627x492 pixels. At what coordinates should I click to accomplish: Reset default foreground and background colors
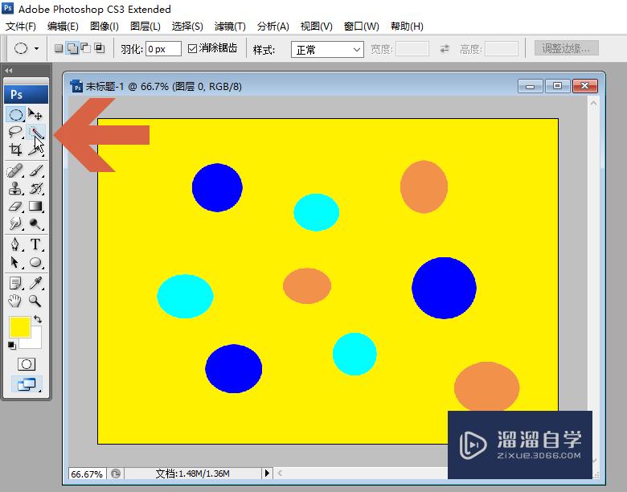[x=11, y=346]
